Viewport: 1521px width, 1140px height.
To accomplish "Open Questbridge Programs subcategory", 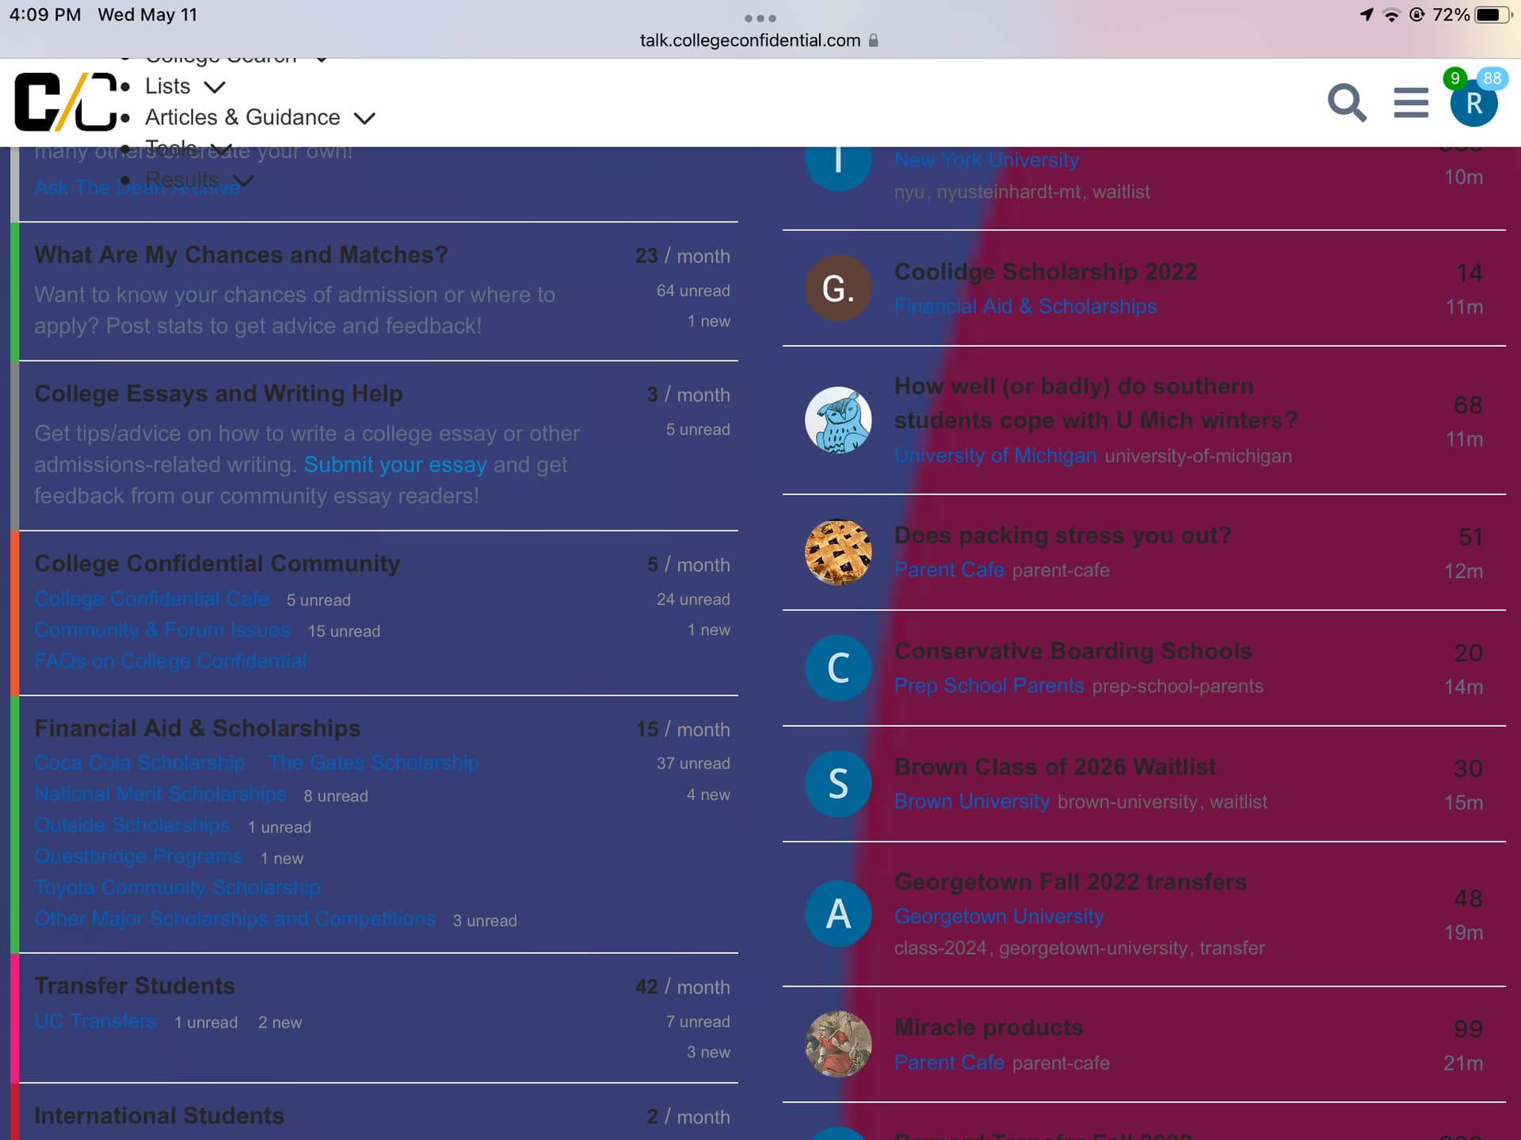I will tap(139, 857).
